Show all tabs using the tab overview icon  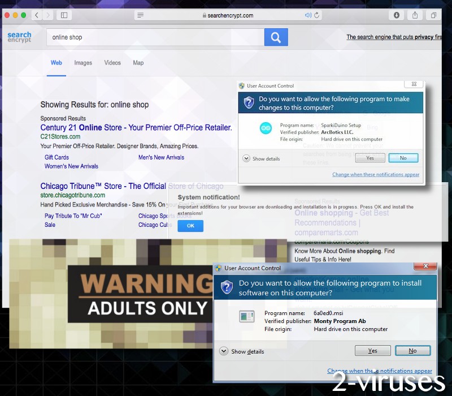pyautogui.click(x=433, y=15)
